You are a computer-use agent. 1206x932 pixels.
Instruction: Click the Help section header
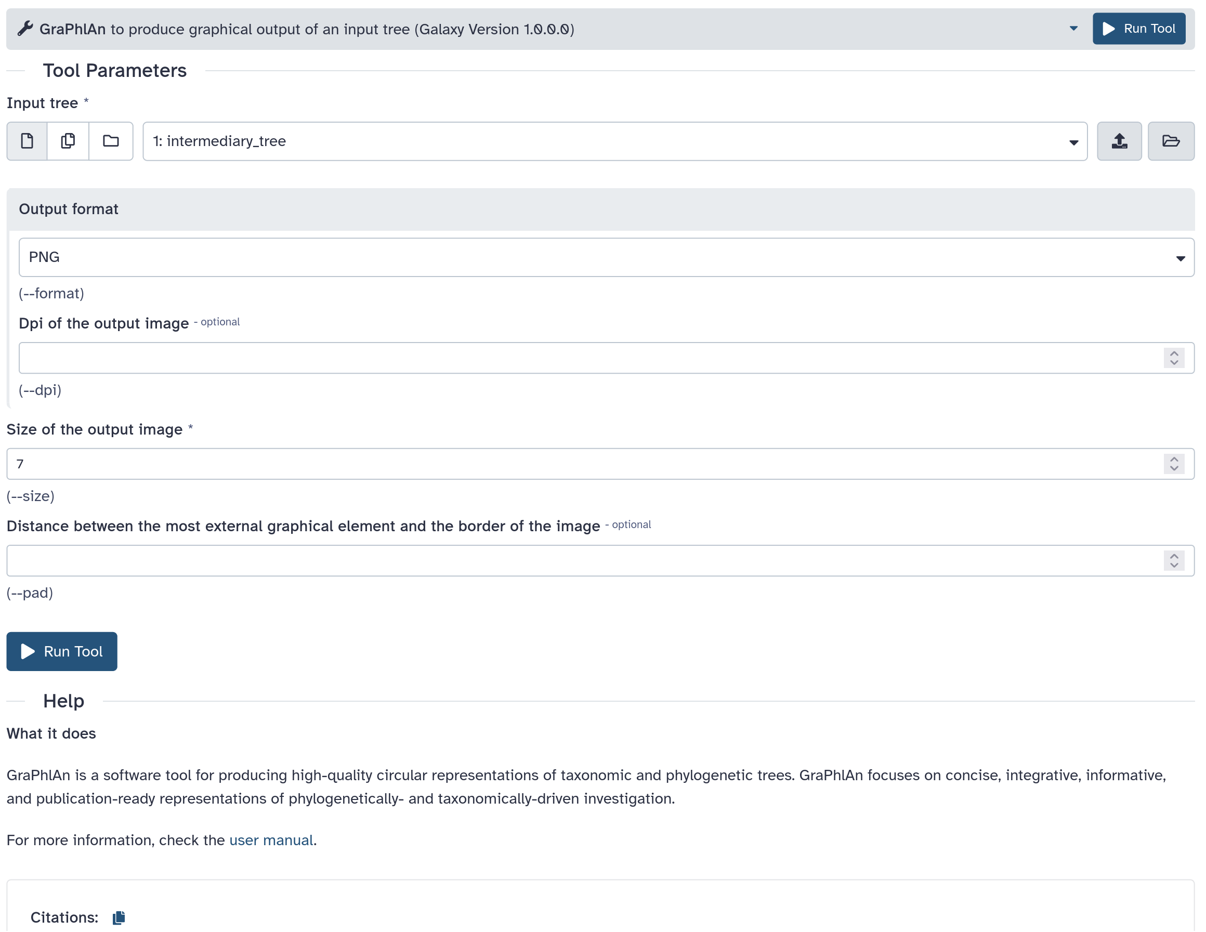tap(63, 700)
